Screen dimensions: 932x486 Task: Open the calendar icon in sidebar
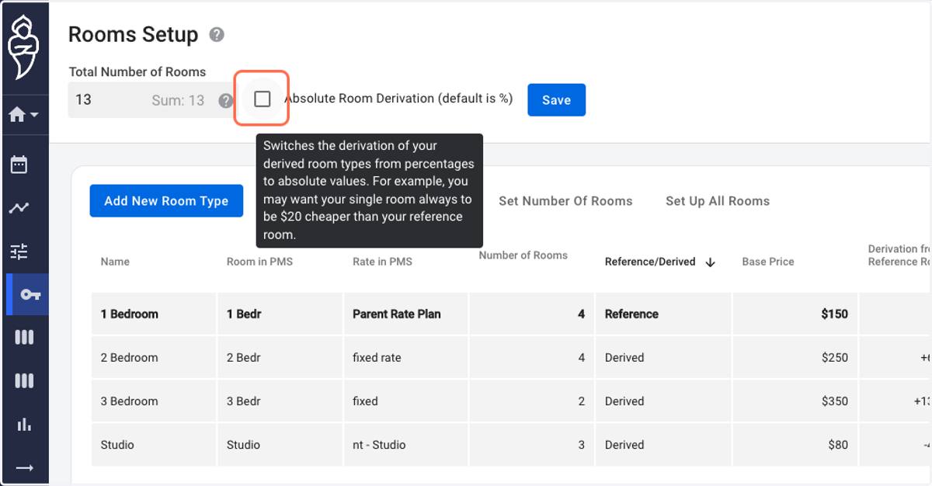19,165
